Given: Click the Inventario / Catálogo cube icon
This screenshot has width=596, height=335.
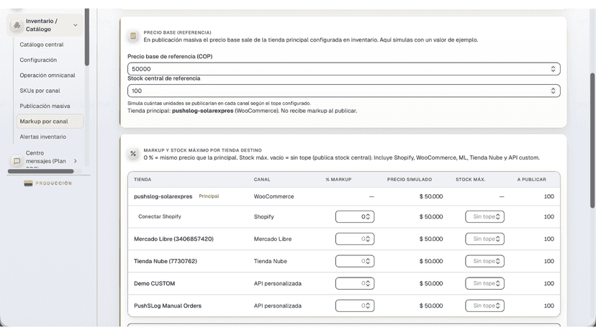Looking at the screenshot, I should [x=17, y=25].
